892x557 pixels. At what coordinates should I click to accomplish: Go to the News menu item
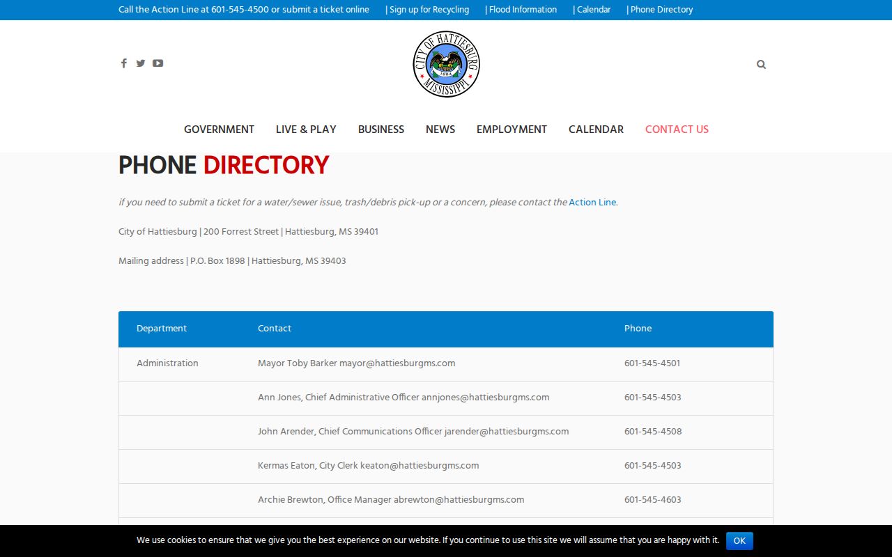click(440, 130)
